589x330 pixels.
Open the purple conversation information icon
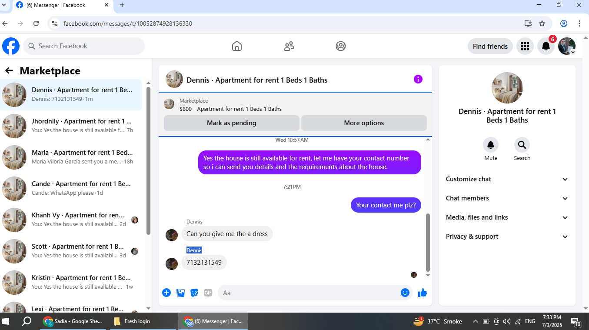pyautogui.click(x=418, y=79)
